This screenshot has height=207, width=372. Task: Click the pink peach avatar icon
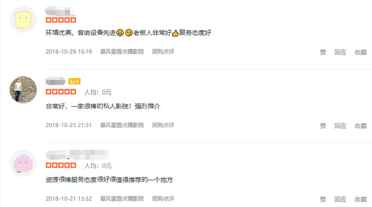pos(23,163)
